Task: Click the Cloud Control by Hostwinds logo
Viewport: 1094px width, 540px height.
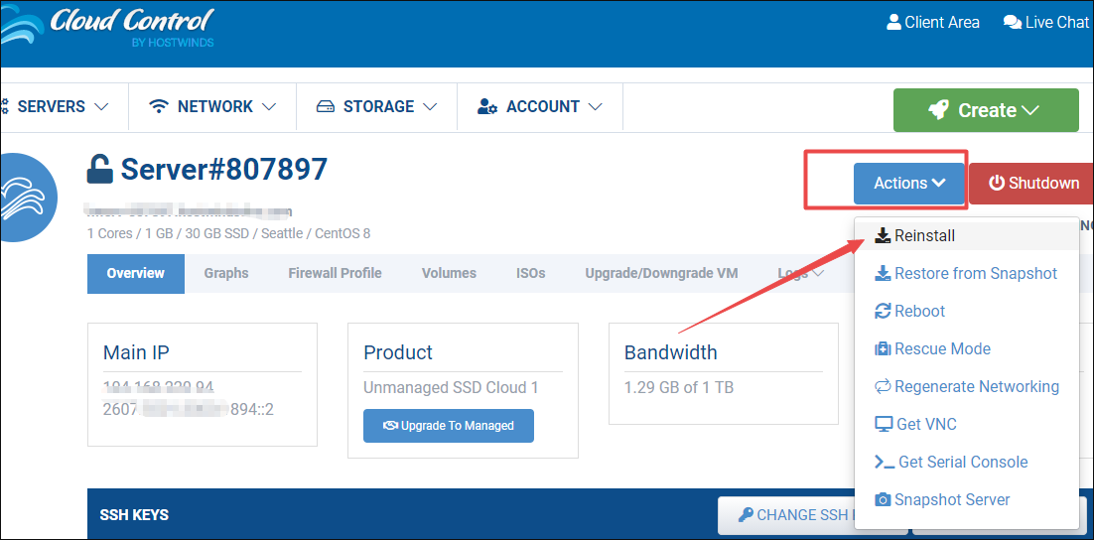Action: [108, 27]
